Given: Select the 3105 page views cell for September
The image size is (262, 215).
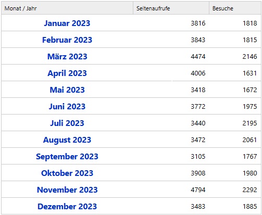Looking at the screenshot, I should click(x=198, y=156).
